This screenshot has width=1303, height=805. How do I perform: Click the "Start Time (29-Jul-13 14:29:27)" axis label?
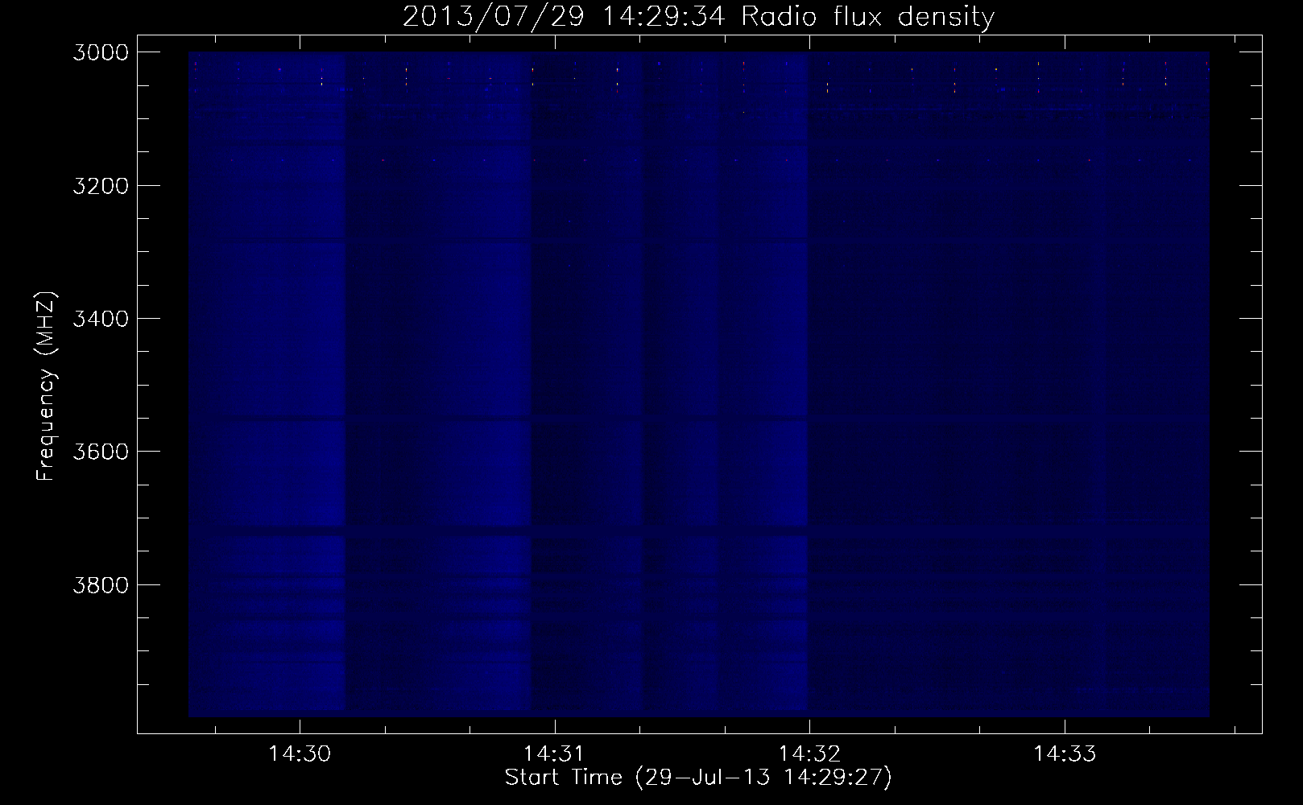click(698, 778)
